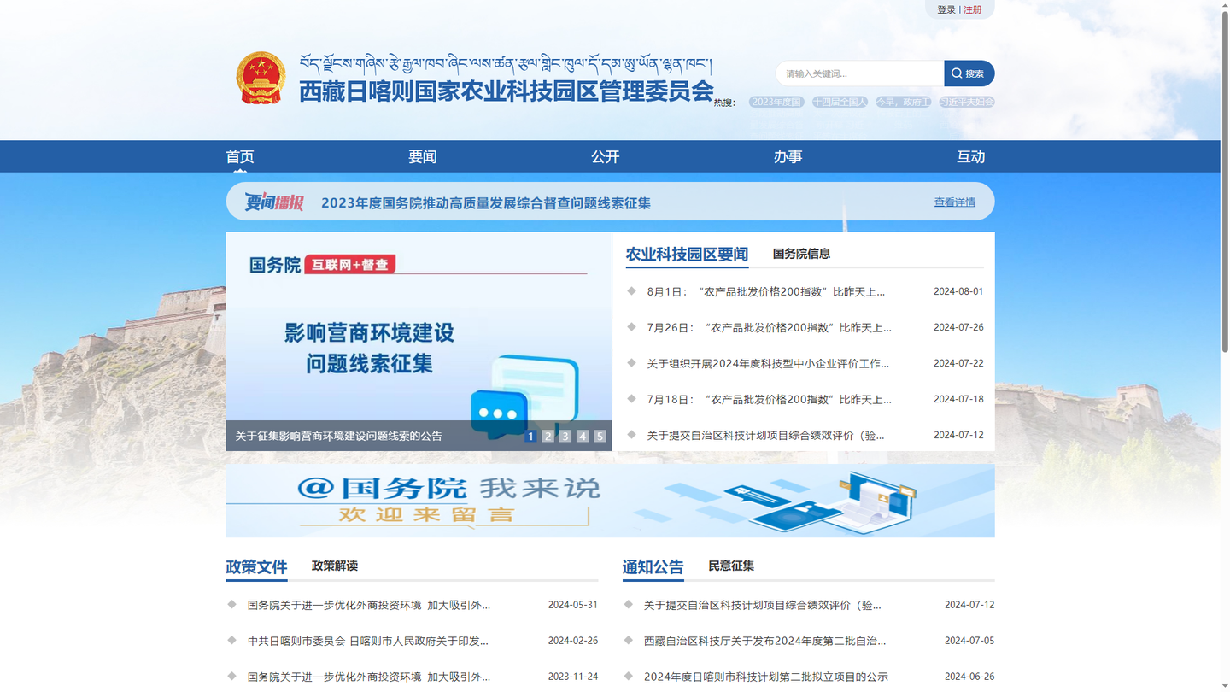
Task: Open notice 关于提交自治区科技计划项目 dated 2024-07-12 in 通知公告
Action: (763, 605)
